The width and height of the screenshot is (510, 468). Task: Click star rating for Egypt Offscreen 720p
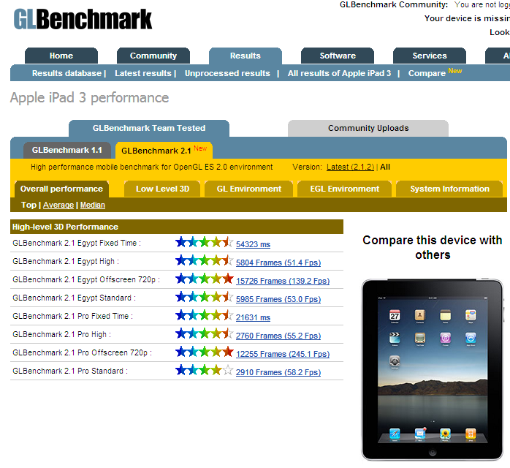tap(204, 280)
